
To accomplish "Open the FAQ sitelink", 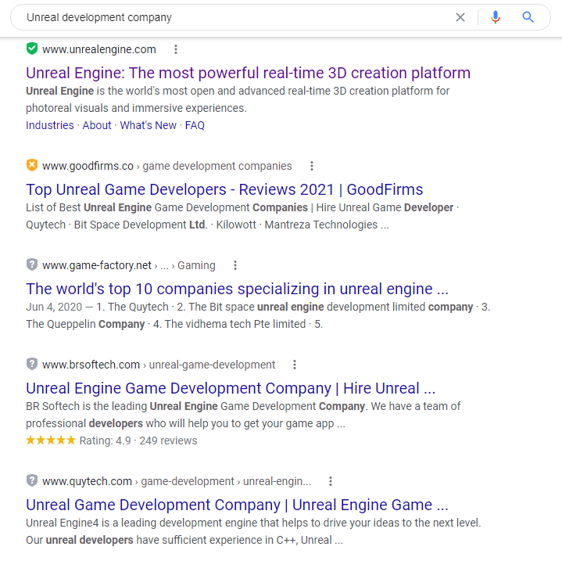I will 195,125.
